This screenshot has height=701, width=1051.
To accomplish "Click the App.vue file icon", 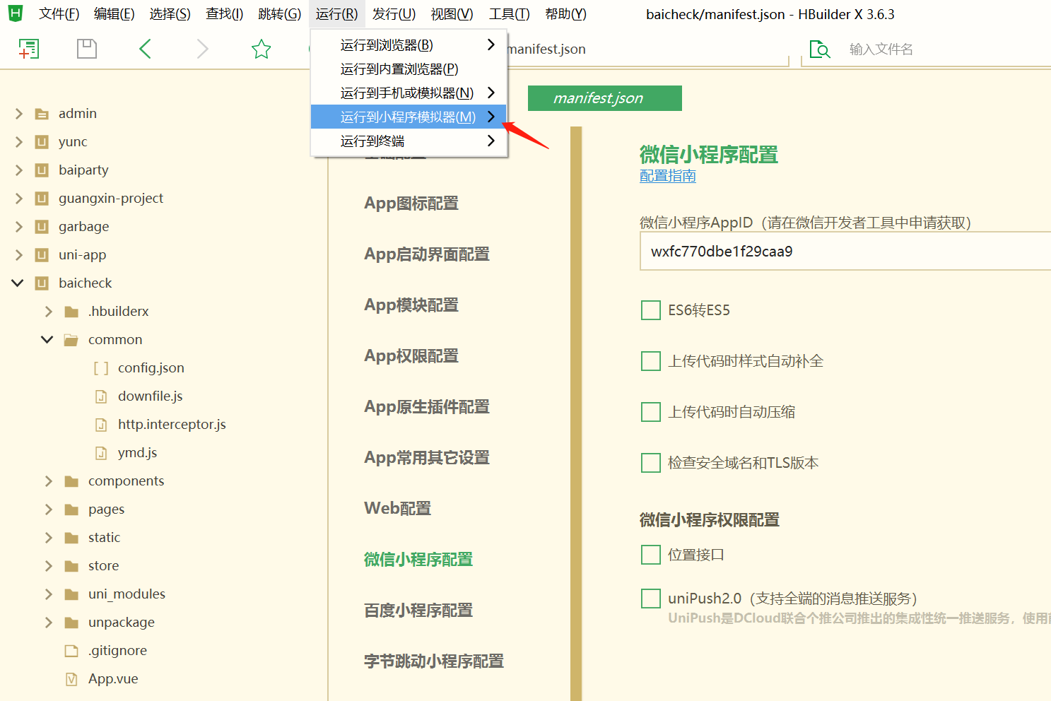I will [71, 679].
